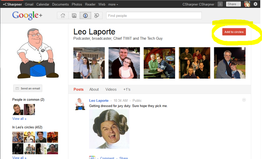This screenshot has height=159, width=262.
Task: Open Gmail from the top bar
Action: click(x=29, y=4)
